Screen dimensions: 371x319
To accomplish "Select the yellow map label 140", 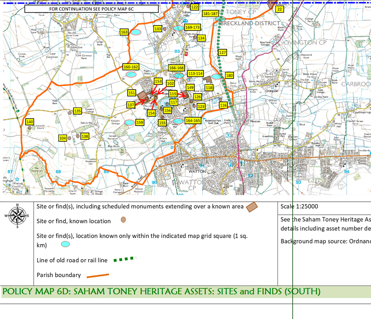I will pos(30,122).
